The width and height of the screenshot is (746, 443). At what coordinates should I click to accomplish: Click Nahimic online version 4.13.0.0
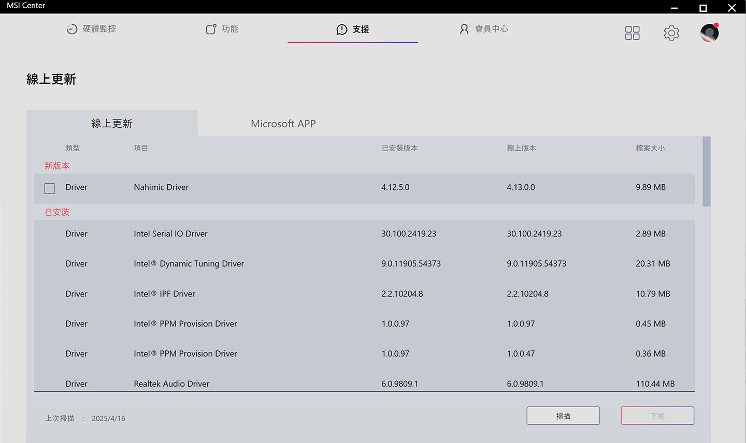coord(521,187)
